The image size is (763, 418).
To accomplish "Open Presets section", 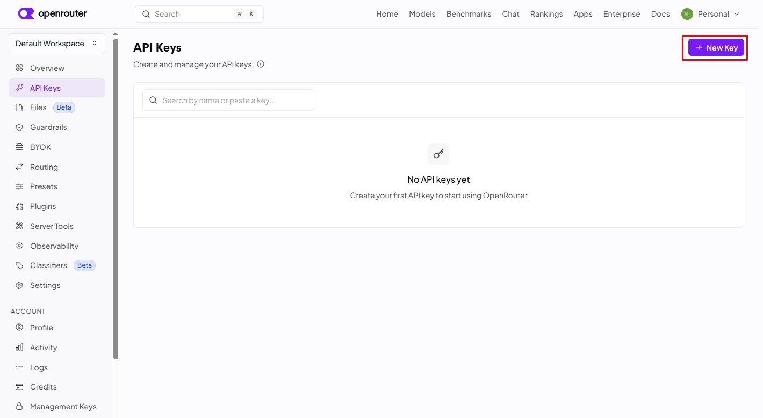I will [x=57, y=186].
